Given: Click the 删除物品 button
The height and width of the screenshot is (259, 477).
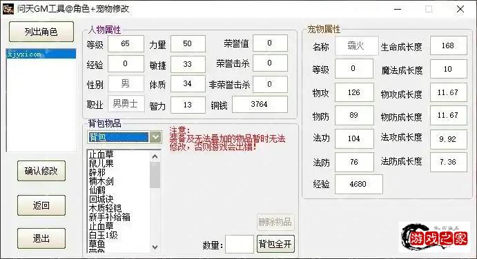Looking at the screenshot, I should pyautogui.click(x=275, y=222).
